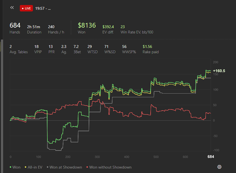Click the 13 PFR stat
This screenshot has width=236, height=173.
[x=51, y=49]
